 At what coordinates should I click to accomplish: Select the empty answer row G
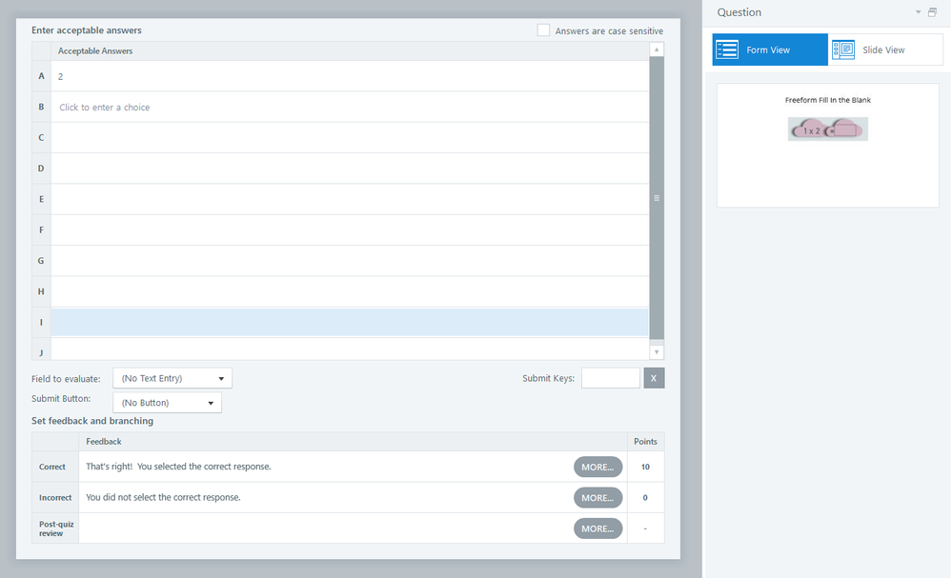pos(350,261)
